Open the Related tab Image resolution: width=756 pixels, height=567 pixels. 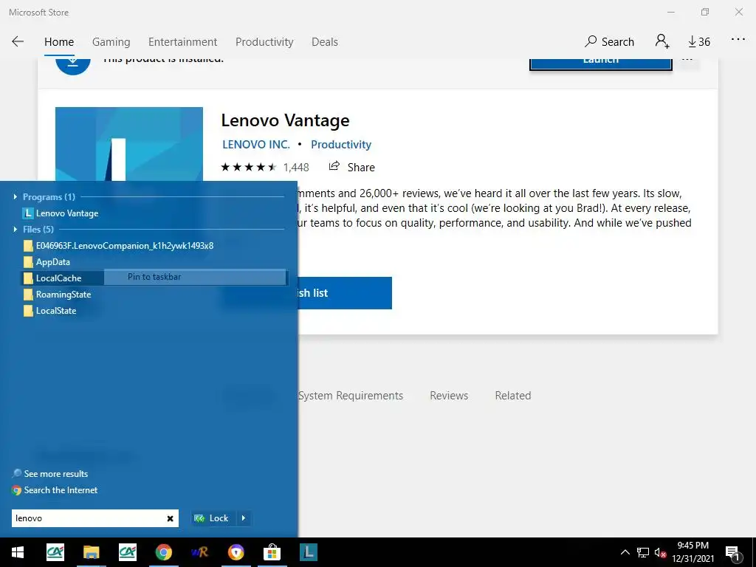pos(513,396)
